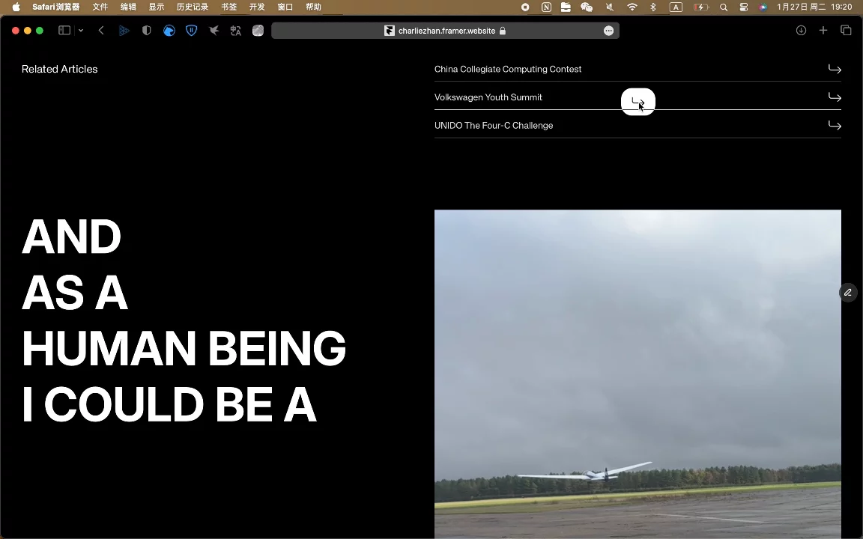Check the battery charging status
This screenshot has height=539, width=863.
pos(701,7)
